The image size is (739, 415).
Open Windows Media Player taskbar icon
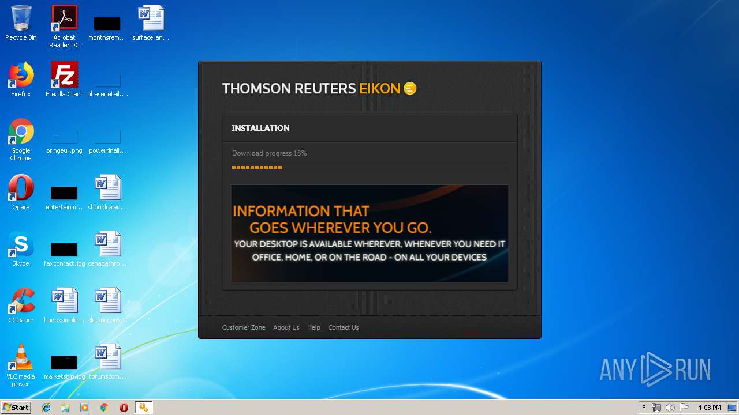tap(85, 408)
